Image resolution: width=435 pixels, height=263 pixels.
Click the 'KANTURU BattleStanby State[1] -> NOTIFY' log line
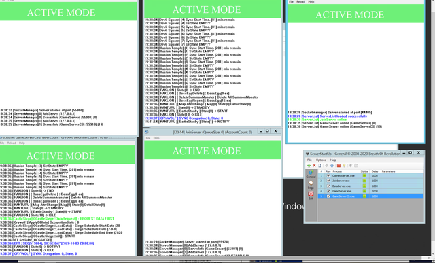[187, 122]
